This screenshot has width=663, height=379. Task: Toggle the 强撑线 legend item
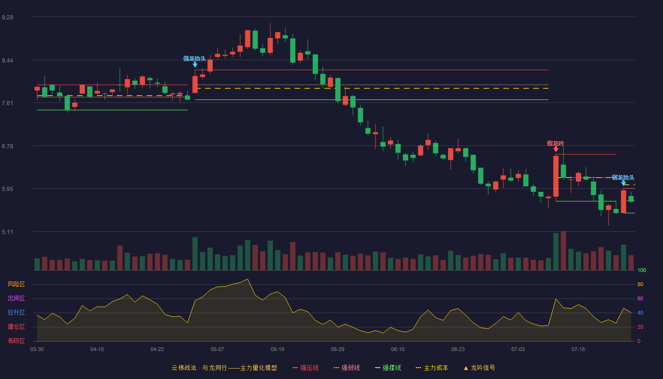pyautogui.click(x=388, y=368)
